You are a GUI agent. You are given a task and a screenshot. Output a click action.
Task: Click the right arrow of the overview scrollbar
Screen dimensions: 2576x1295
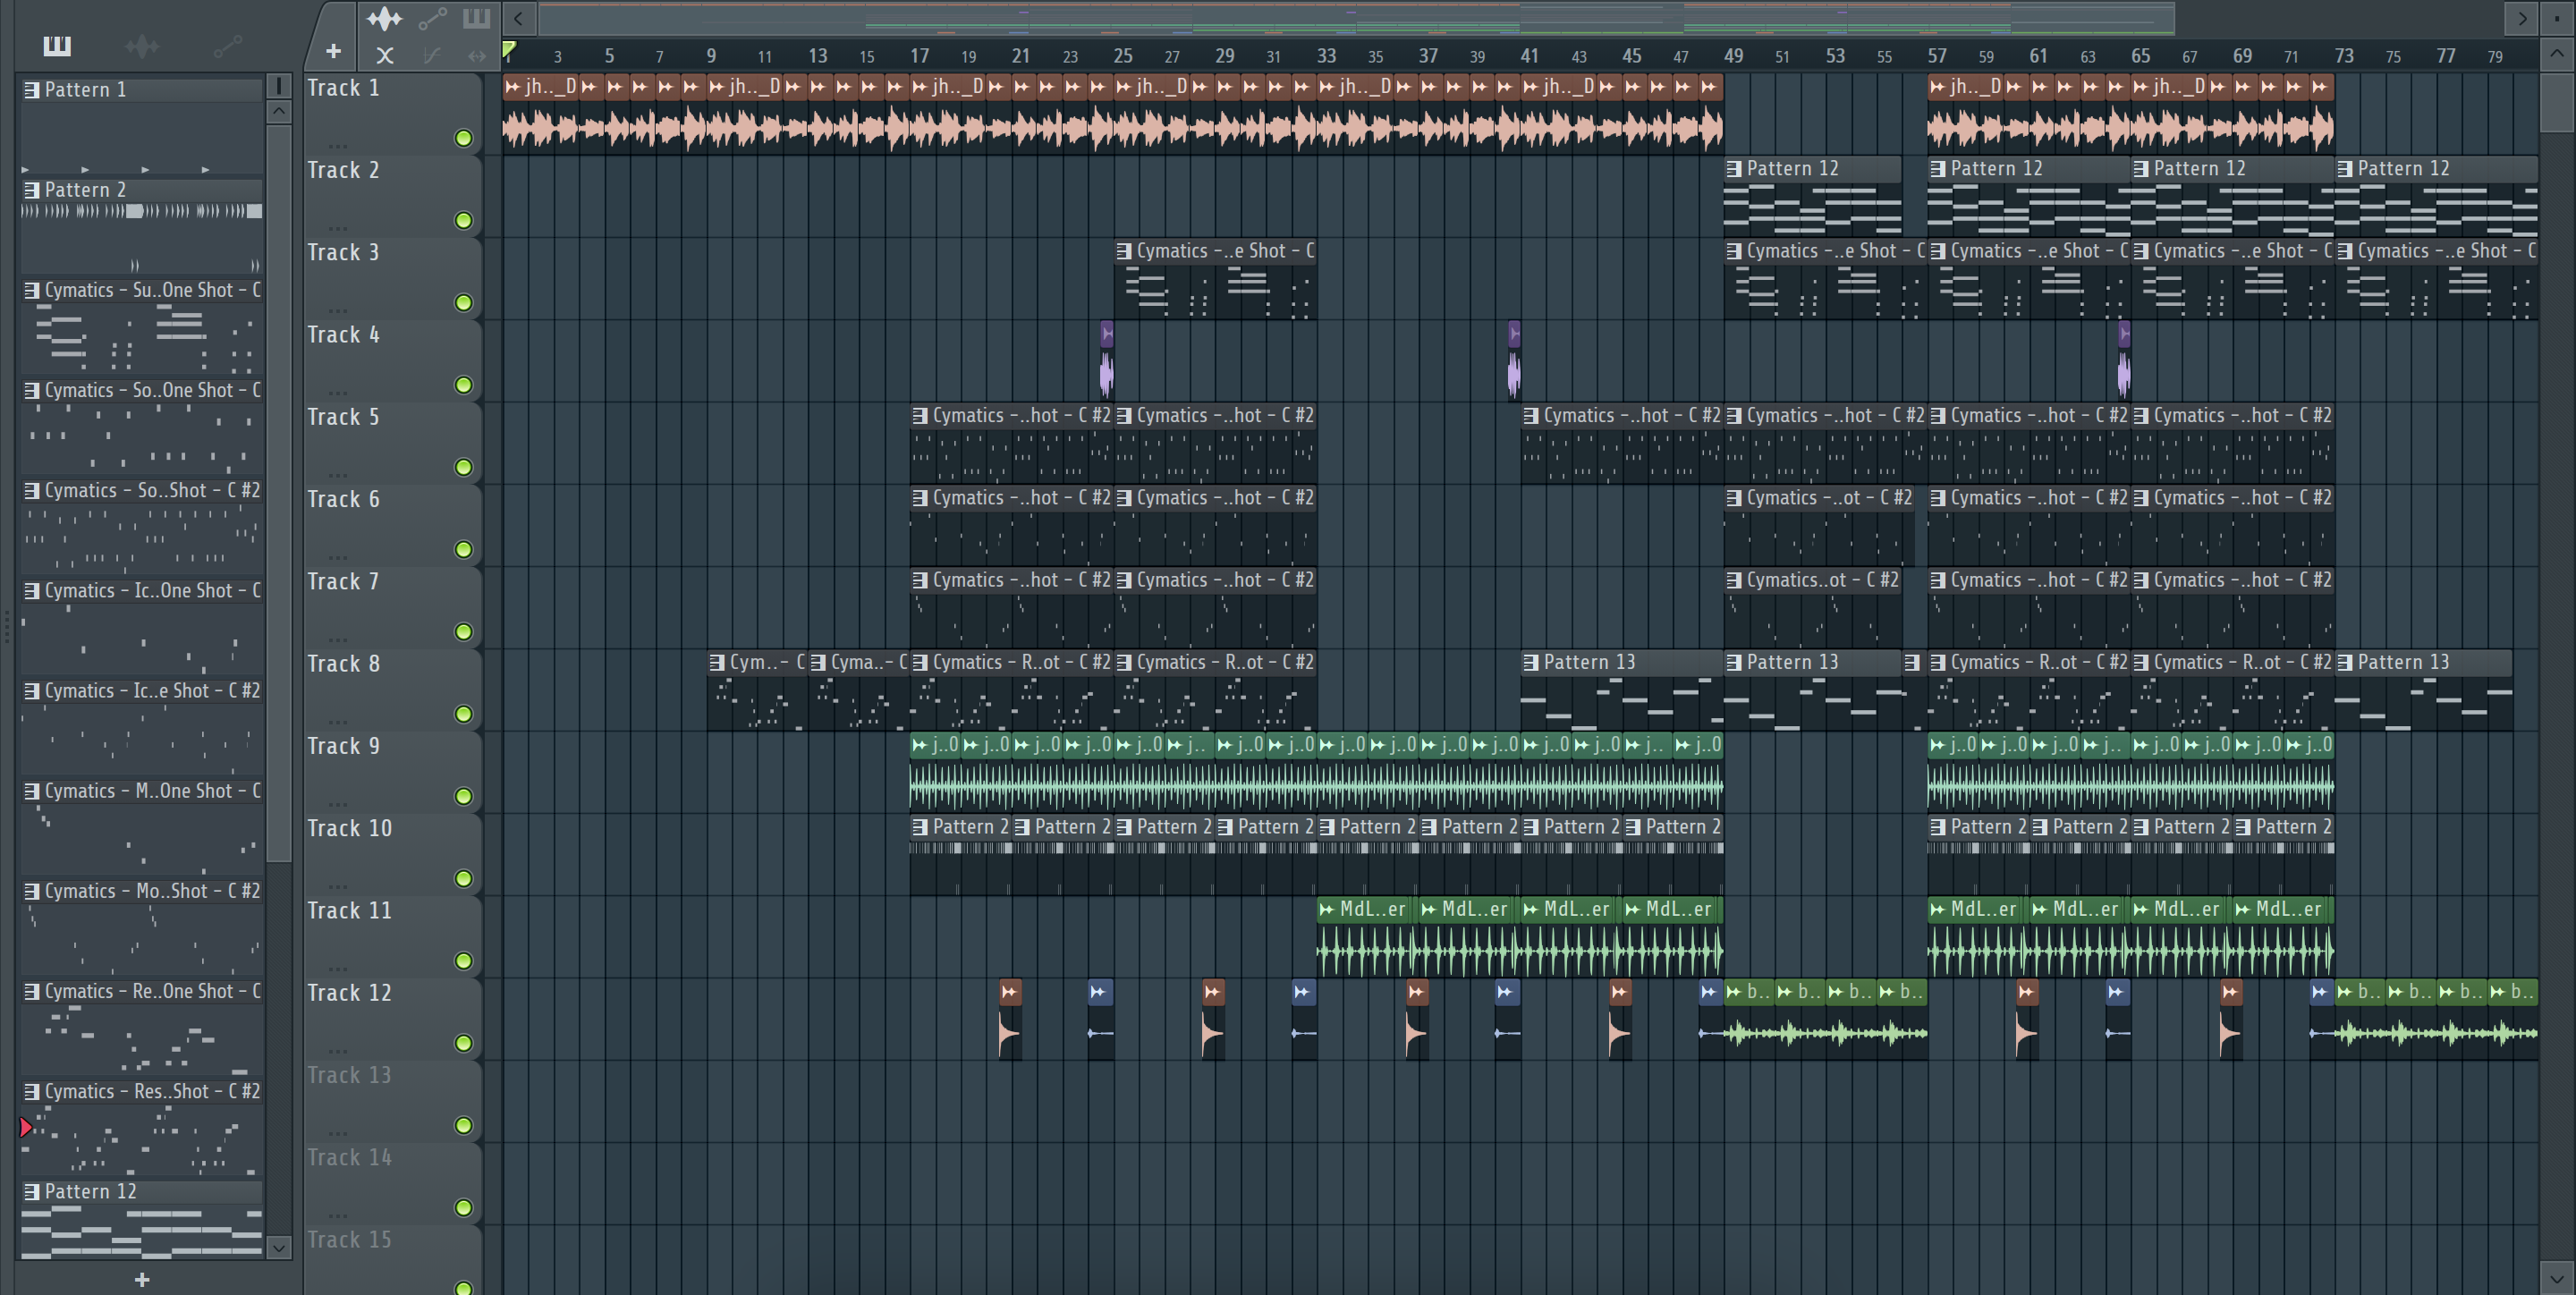point(2522,18)
